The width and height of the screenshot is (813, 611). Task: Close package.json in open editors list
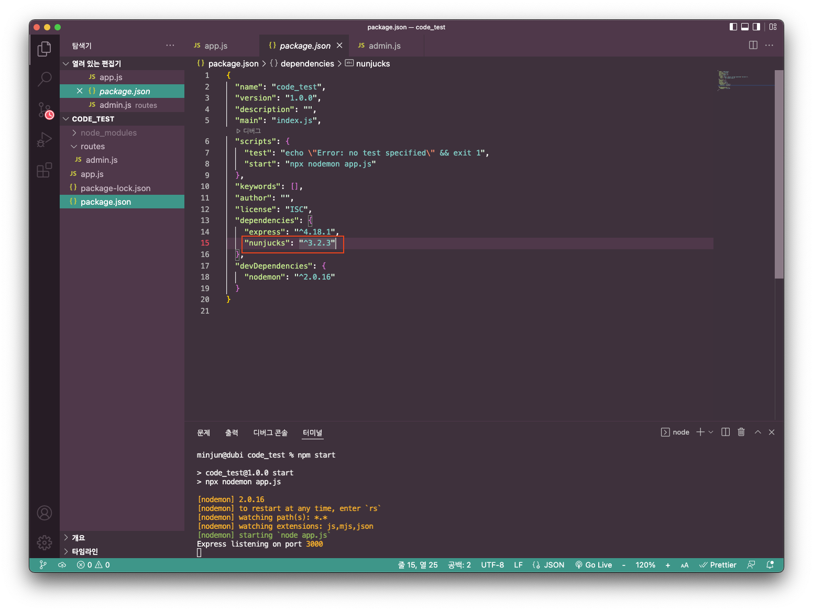coord(80,91)
